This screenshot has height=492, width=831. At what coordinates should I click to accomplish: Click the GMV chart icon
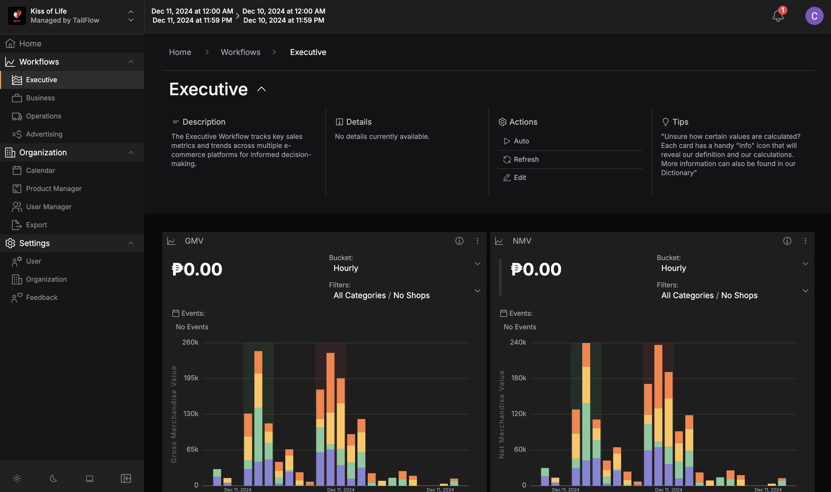pos(171,241)
